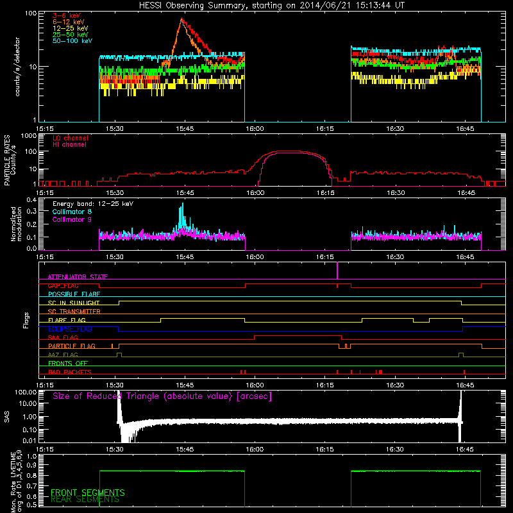Image resolution: width=513 pixels, height=513 pixels.
Task: Click the REAR SEGMENTS legend label
Action: [85, 500]
